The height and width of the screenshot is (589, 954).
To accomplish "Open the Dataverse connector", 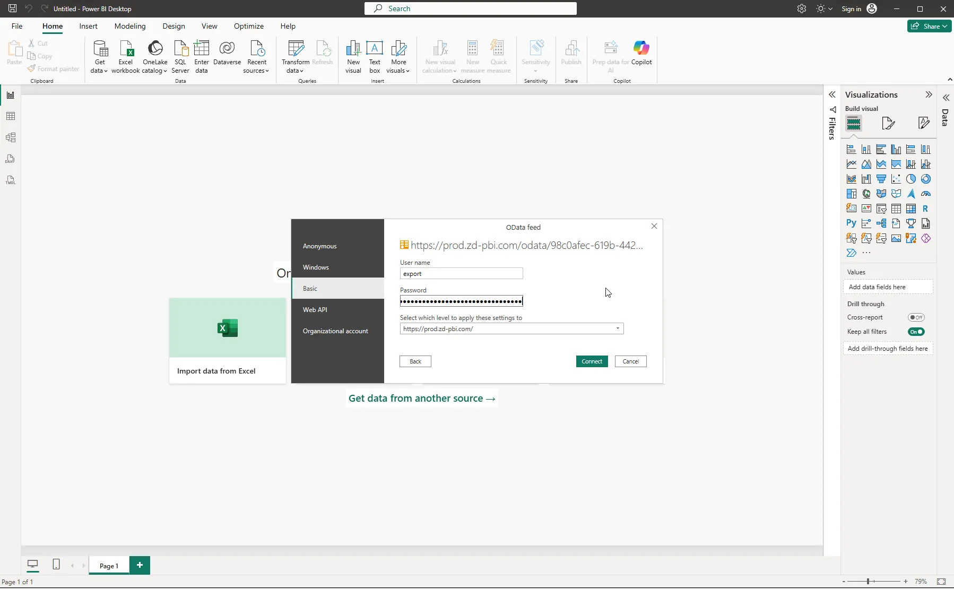I will coord(227,53).
